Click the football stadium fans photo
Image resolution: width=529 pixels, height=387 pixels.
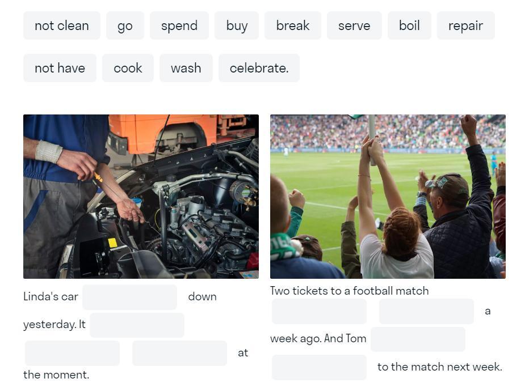tap(388, 196)
